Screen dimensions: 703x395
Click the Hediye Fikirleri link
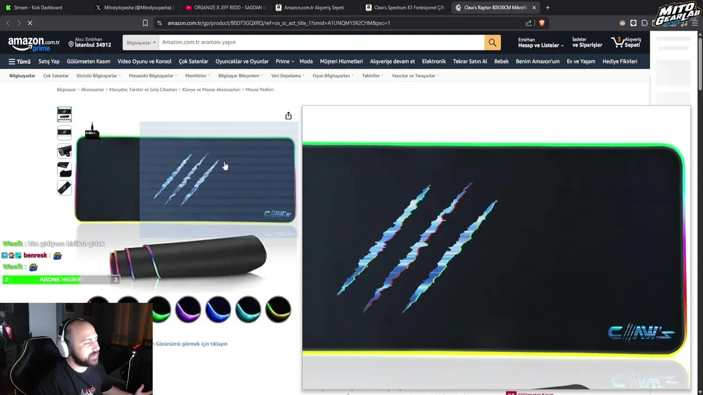620,61
